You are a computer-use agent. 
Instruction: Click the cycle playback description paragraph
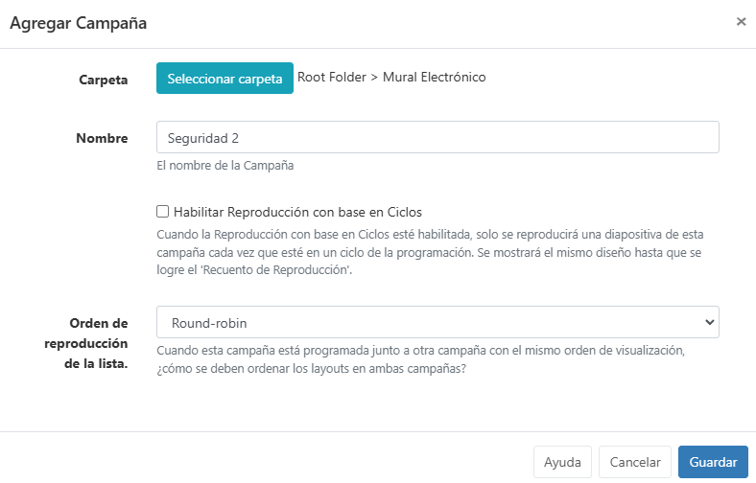430,252
